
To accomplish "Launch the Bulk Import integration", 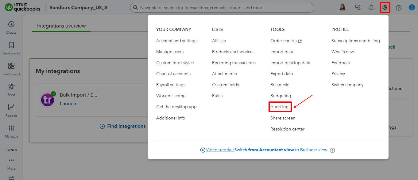I will pos(68,103).
